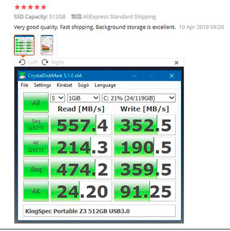Click the five-star rating icons

point(30,7)
